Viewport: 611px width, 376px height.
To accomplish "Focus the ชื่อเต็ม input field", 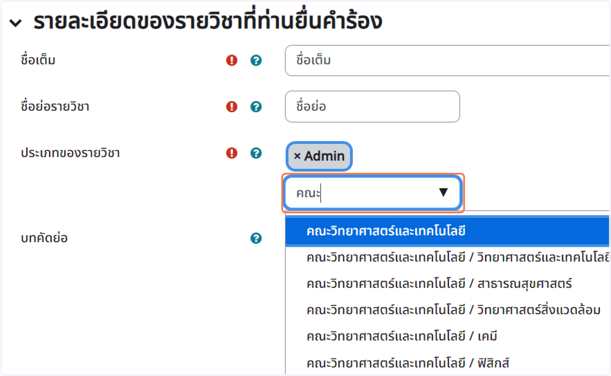I will (447, 61).
